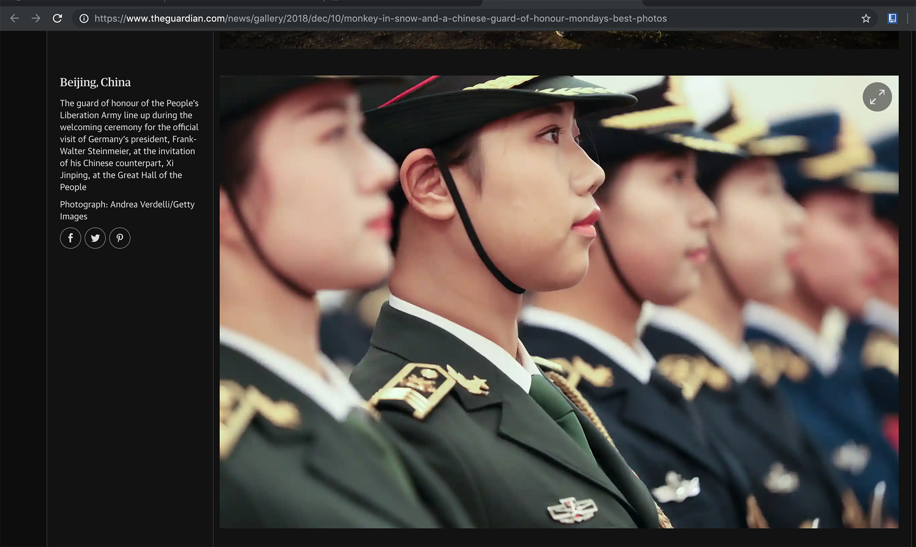Share photo on Twitter
916x547 pixels.
pyautogui.click(x=95, y=238)
